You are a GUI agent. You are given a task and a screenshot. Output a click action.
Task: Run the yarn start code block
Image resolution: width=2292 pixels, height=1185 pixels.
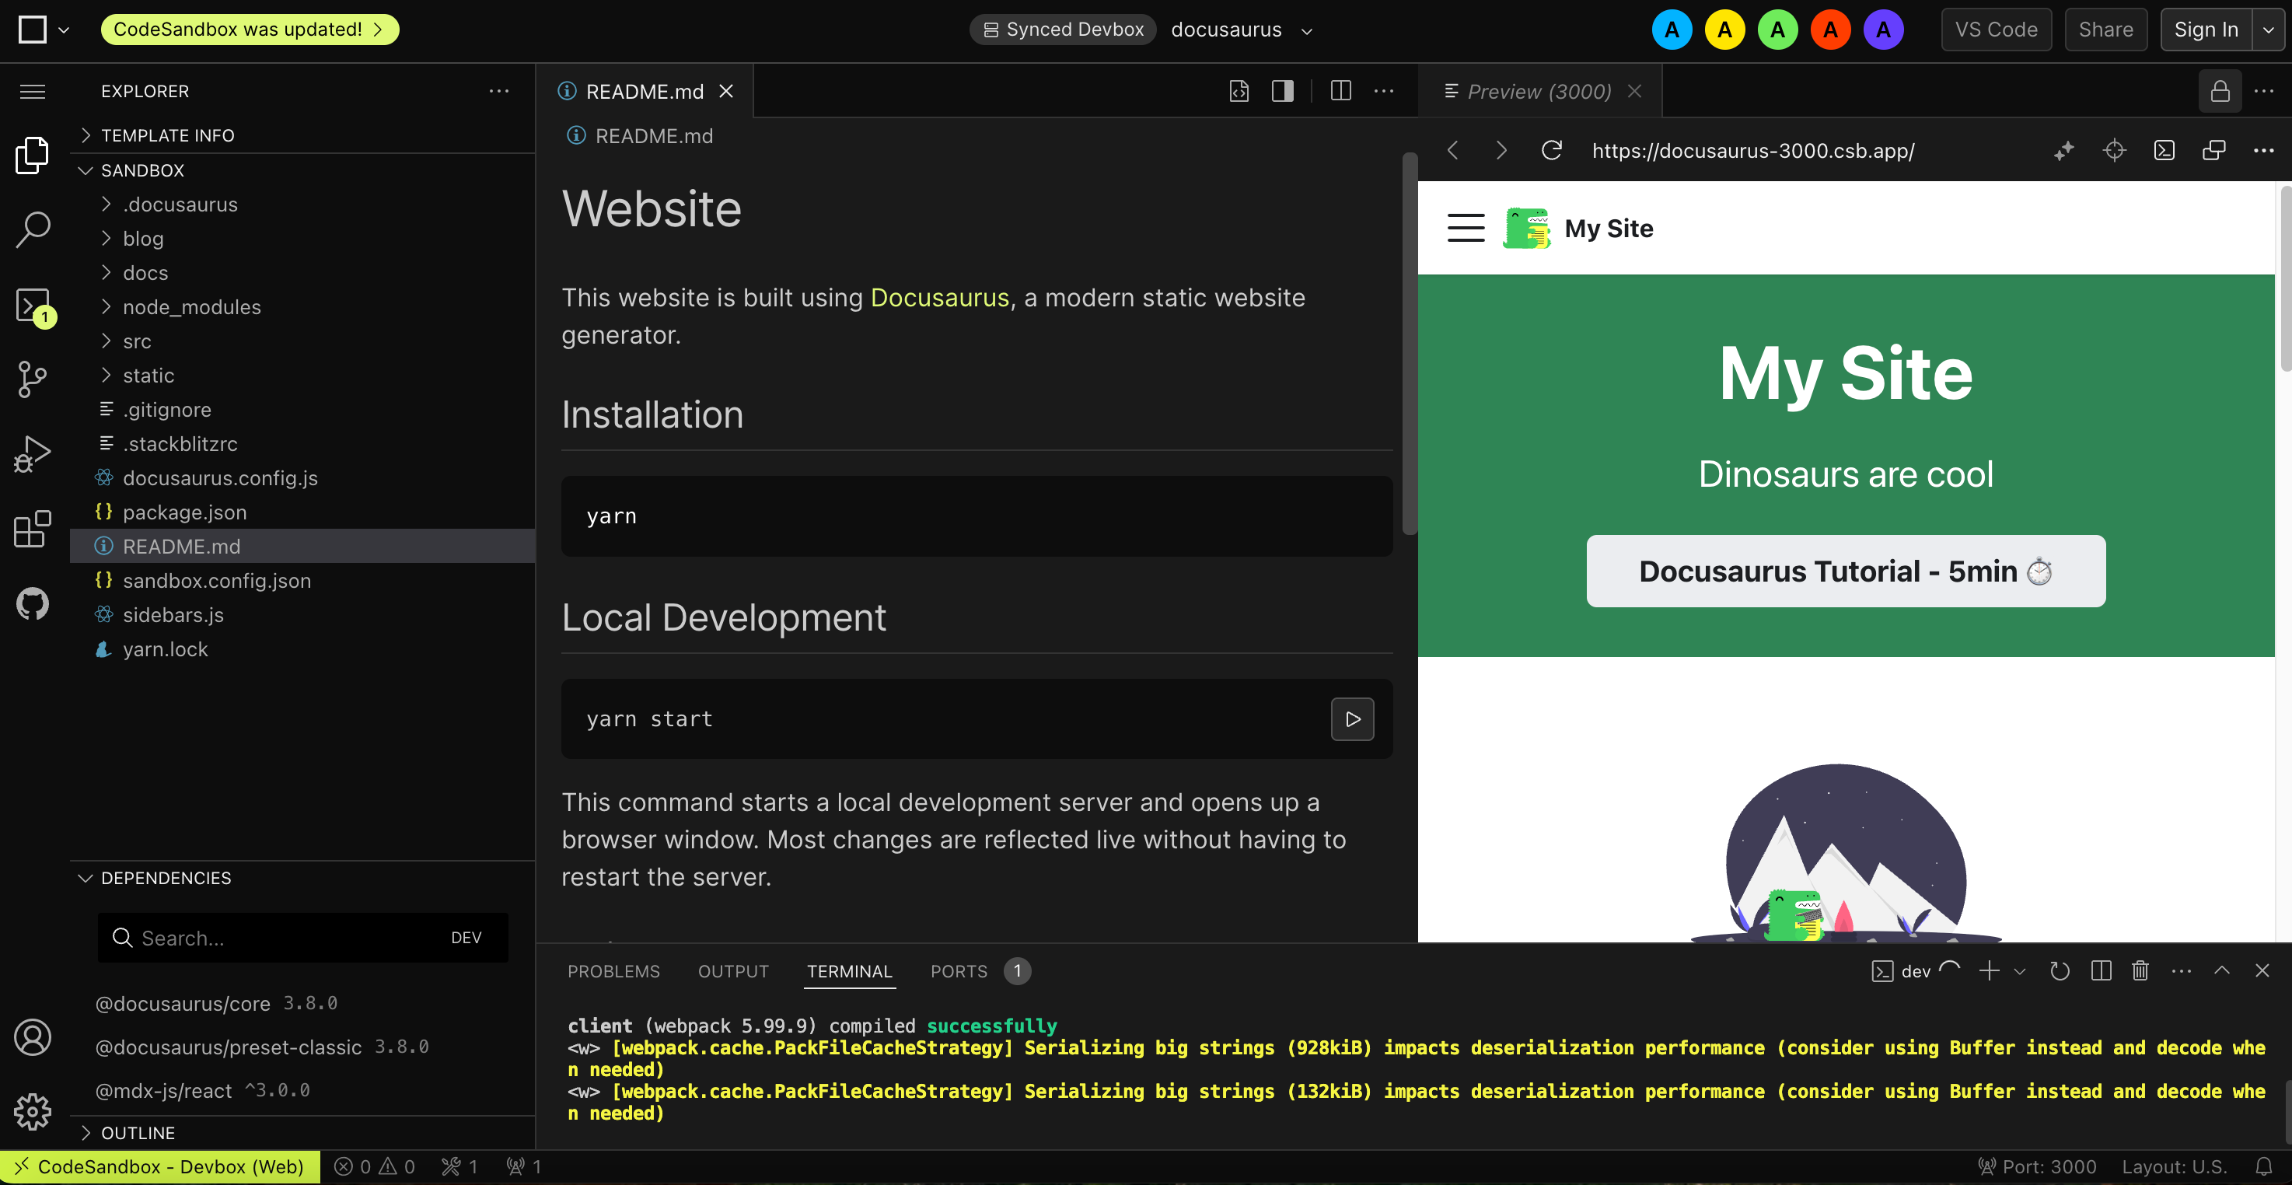tap(1351, 718)
